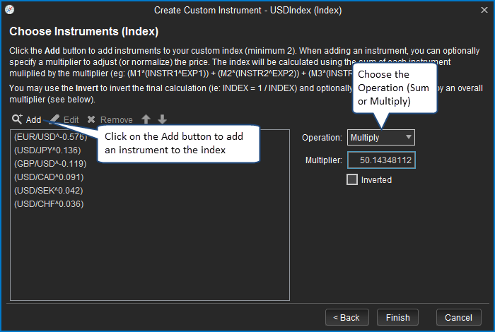Viewport: 495px width, 332px height.
Task: Move instrument up with up arrow
Action: [146, 119]
